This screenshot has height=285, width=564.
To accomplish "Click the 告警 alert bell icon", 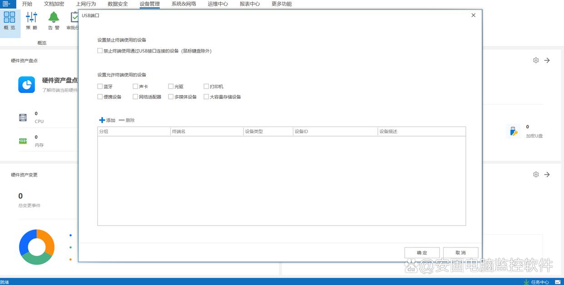I will [54, 18].
